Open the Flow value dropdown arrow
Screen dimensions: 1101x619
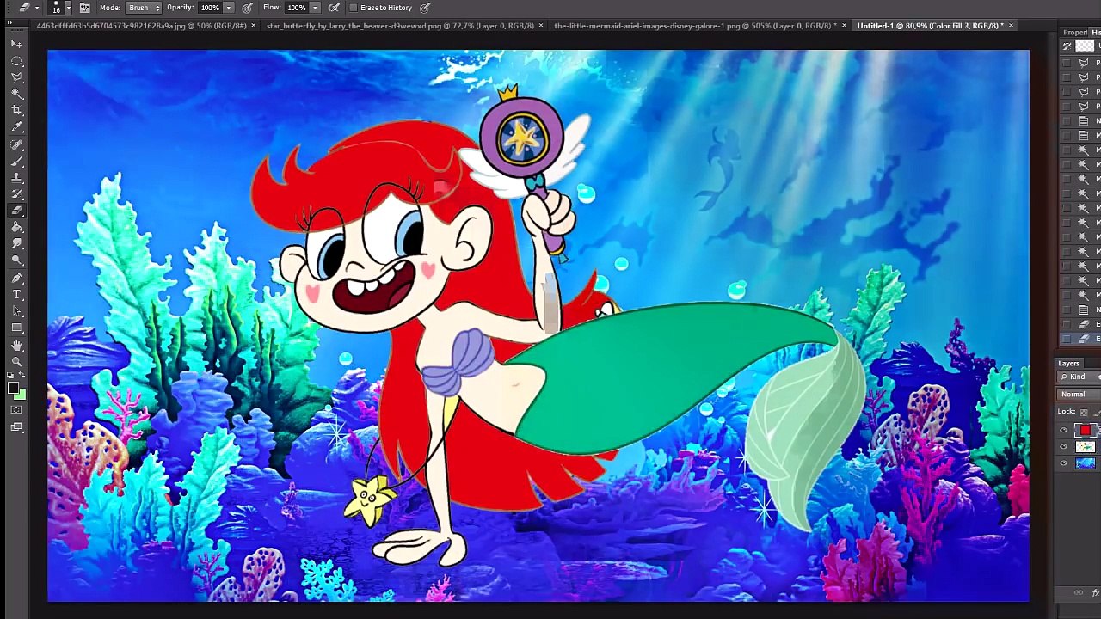point(315,8)
